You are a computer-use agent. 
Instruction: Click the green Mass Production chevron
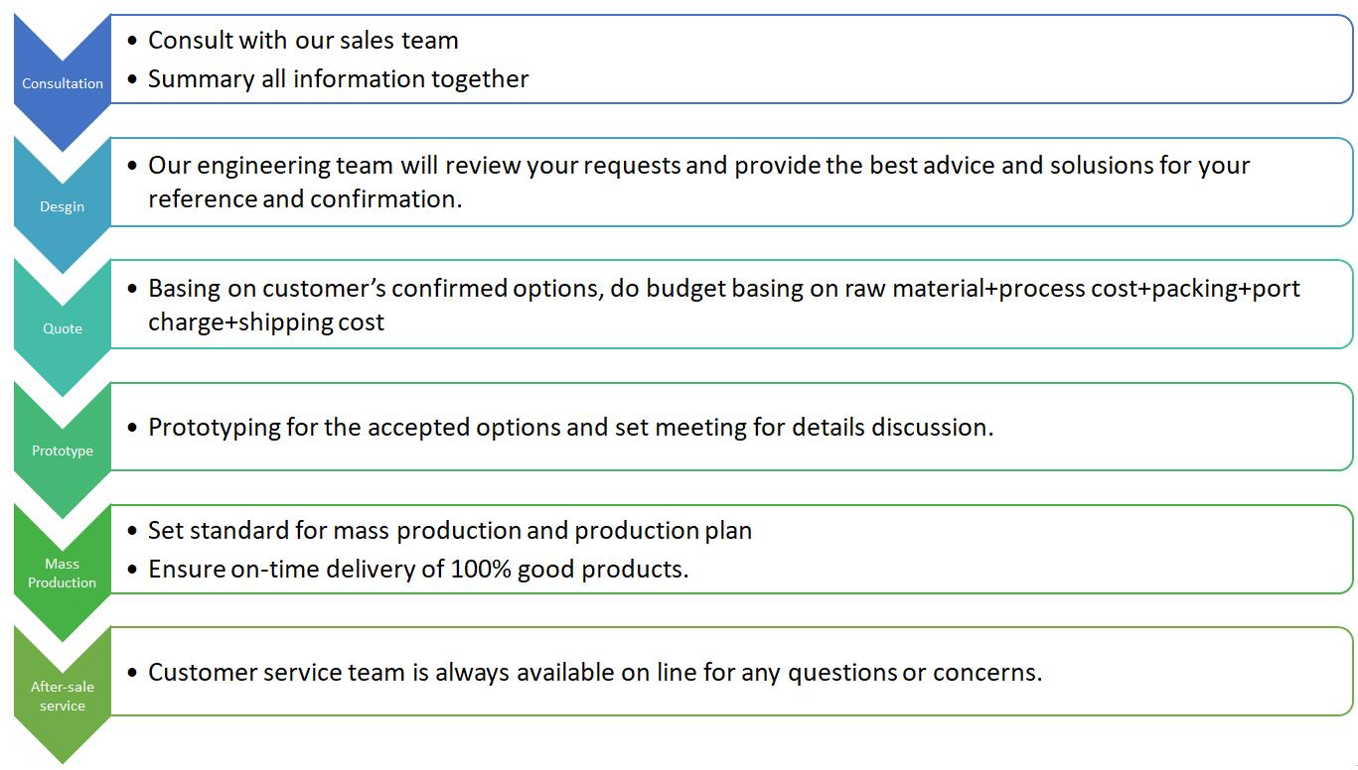(x=62, y=573)
